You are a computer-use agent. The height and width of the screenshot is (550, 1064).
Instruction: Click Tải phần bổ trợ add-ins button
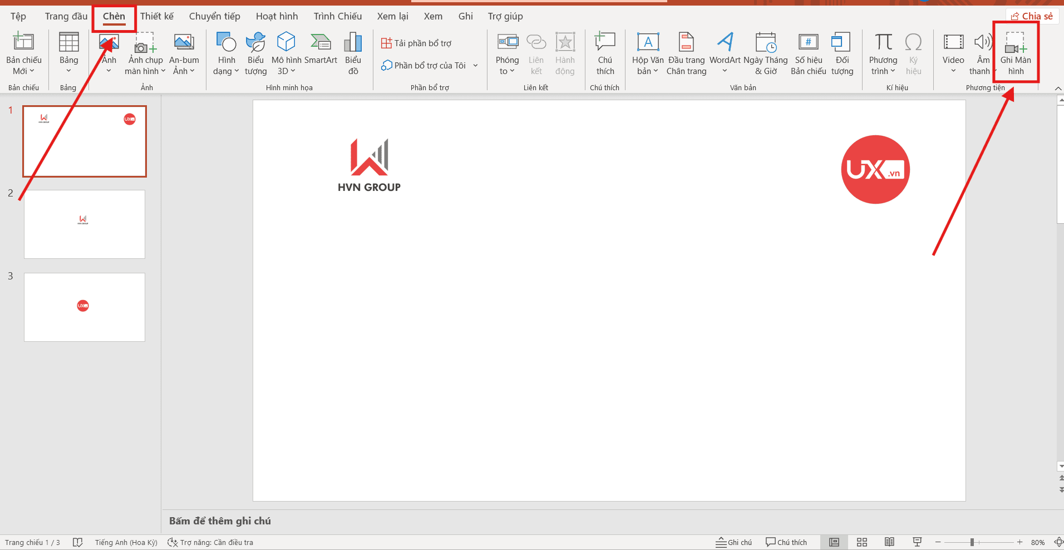pos(416,43)
